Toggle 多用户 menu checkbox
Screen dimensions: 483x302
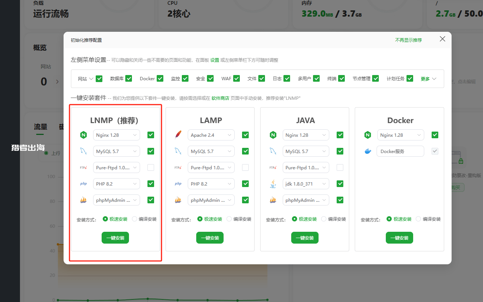[x=317, y=78]
